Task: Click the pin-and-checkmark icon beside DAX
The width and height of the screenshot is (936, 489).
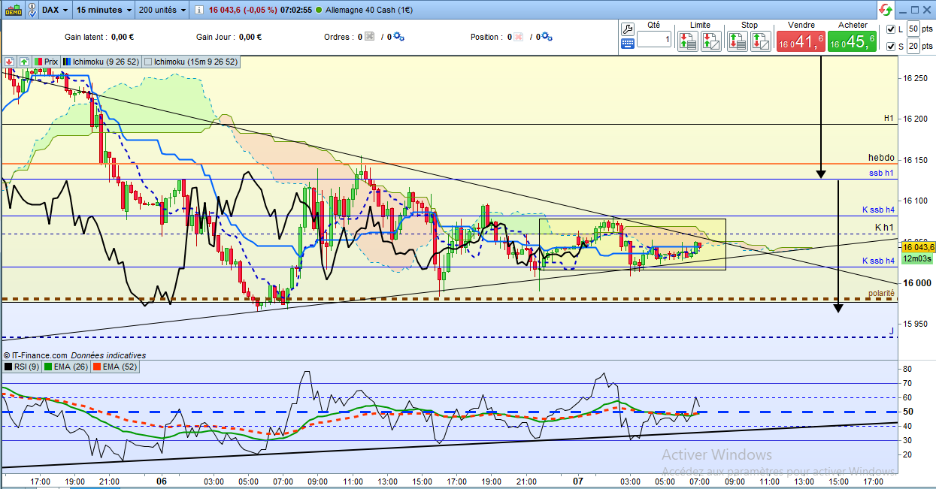Action: [32, 10]
